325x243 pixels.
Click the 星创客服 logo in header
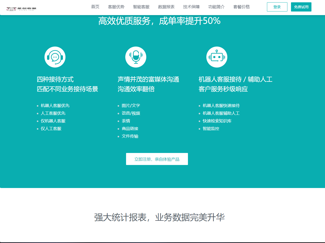tap(21, 9)
